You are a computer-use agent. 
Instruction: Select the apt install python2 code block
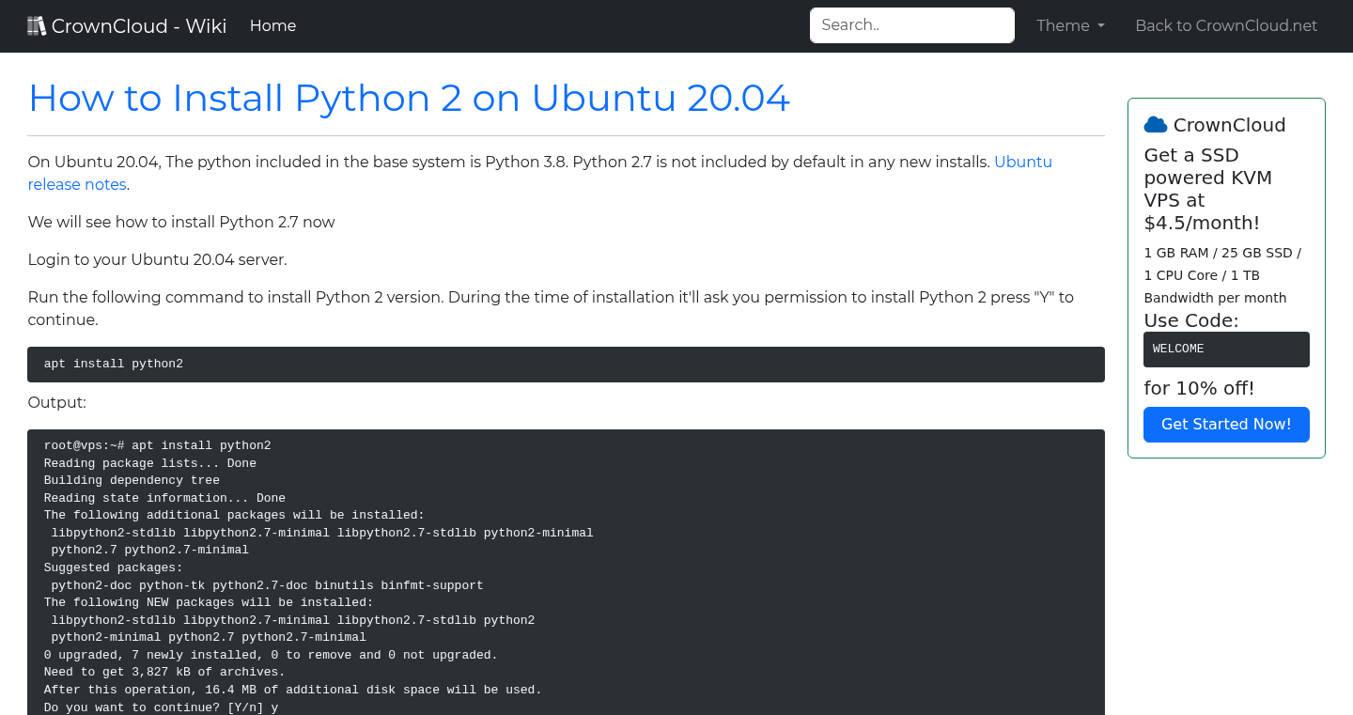point(566,364)
